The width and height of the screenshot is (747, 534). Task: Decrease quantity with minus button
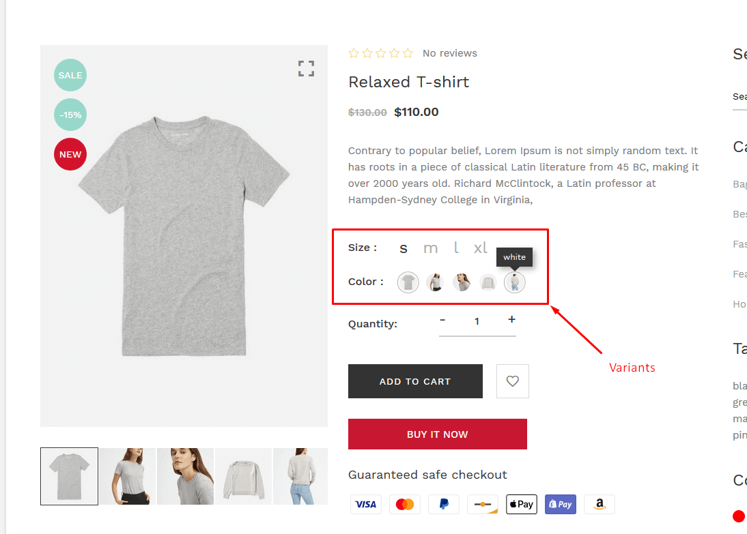(442, 320)
